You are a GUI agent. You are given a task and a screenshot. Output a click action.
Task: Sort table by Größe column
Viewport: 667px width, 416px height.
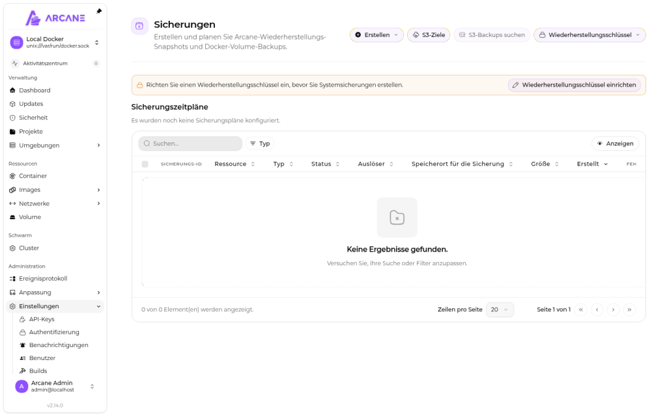545,164
